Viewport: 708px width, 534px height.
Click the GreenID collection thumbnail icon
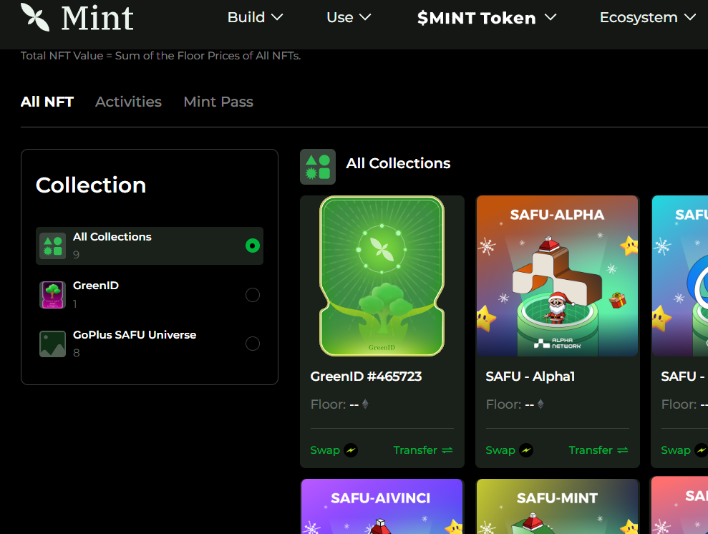[x=52, y=295]
